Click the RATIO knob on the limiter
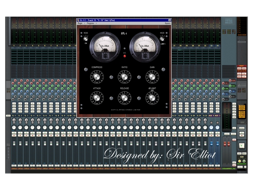 (125, 77)
